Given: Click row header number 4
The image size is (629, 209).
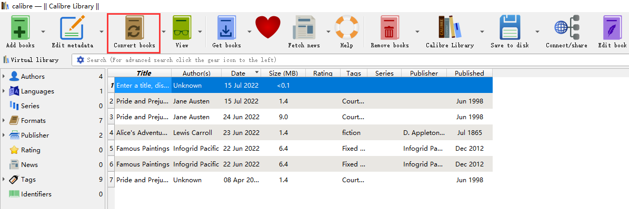Looking at the screenshot, I should (x=111, y=132).
